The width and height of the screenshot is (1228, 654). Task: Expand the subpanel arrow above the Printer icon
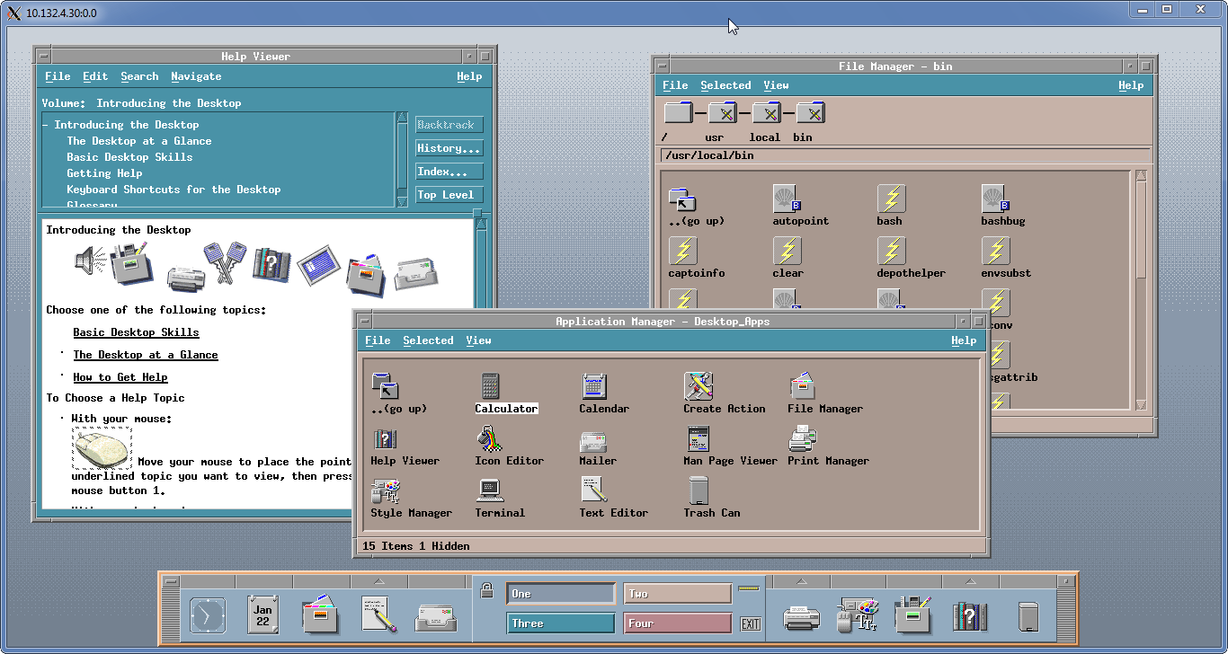[801, 580]
